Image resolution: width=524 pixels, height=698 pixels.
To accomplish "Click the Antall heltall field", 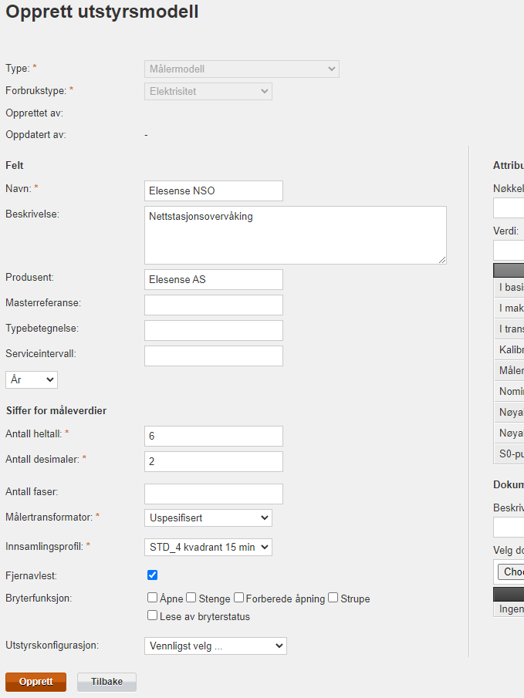I will tap(214, 436).
